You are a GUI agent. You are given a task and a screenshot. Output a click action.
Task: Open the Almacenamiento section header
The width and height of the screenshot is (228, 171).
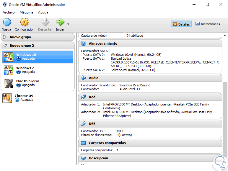(x=150, y=43)
